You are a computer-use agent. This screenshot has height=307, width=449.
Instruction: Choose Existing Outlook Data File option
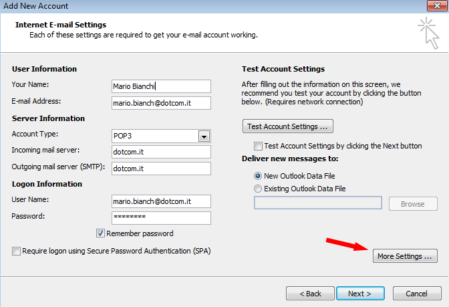[258, 189]
